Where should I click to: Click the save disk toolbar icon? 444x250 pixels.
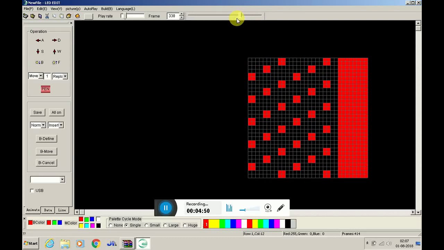point(40,16)
